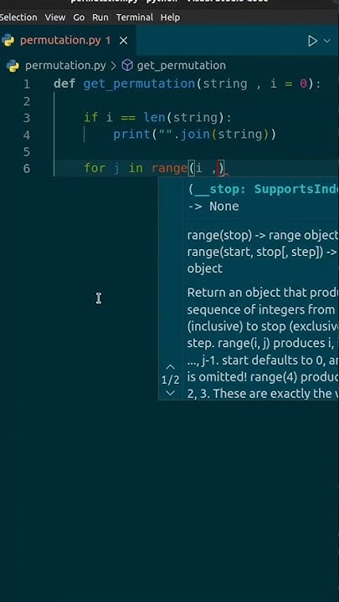The image size is (339, 602).
Task: Click get_permutation function name on line 1
Action: coord(139,84)
